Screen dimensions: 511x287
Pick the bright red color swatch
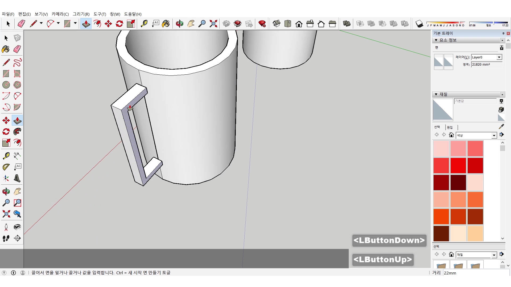click(458, 165)
